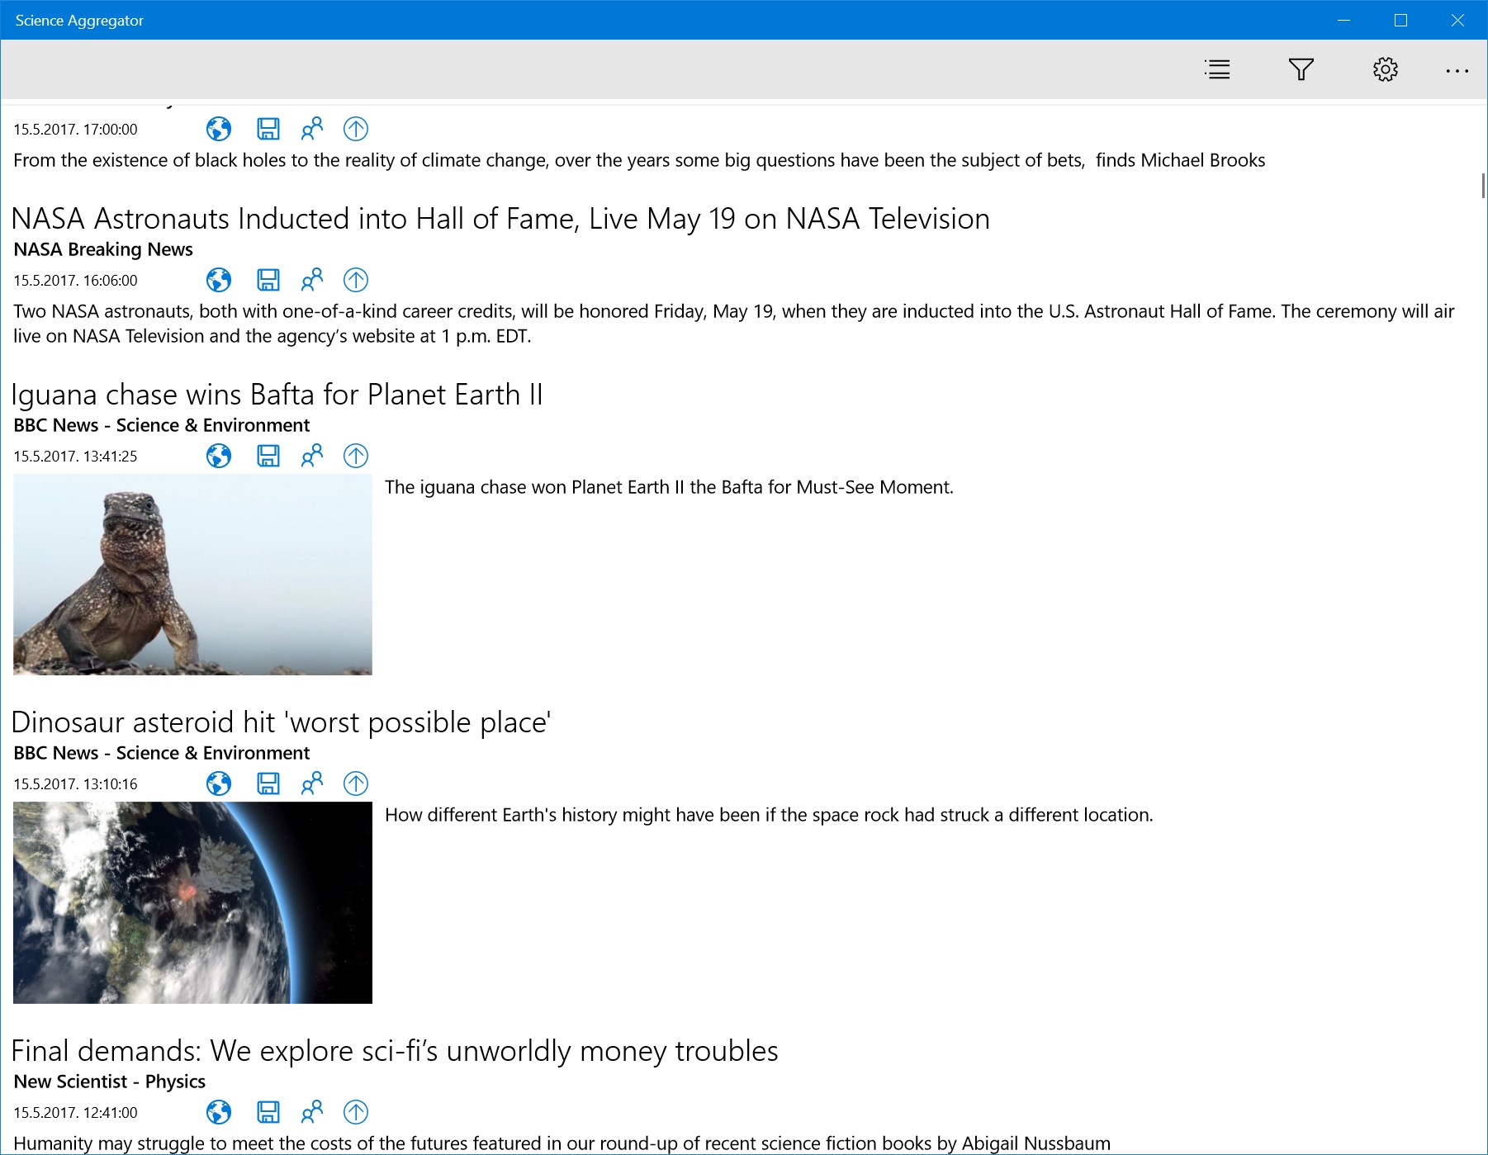Save the Final demands article

pyautogui.click(x=268, y=1112)
